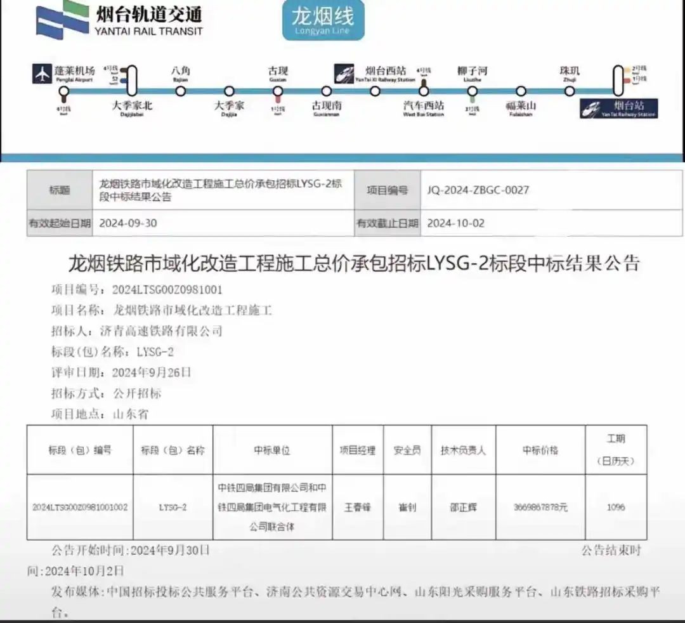
Task: Click the 中标单位 column header
Action: coord(272,450)
